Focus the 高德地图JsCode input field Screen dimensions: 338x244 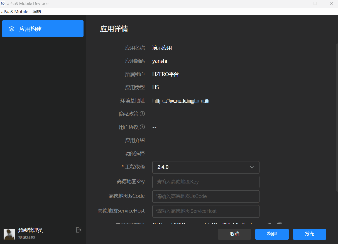pyautogui.click(x=206, y=196)
